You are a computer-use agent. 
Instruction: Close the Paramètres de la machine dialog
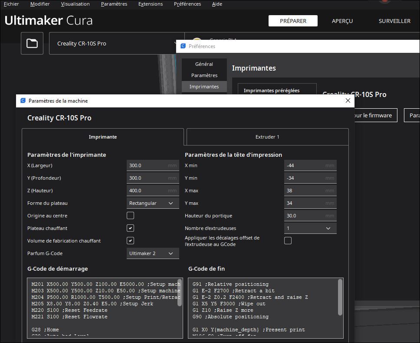point(348,100)
